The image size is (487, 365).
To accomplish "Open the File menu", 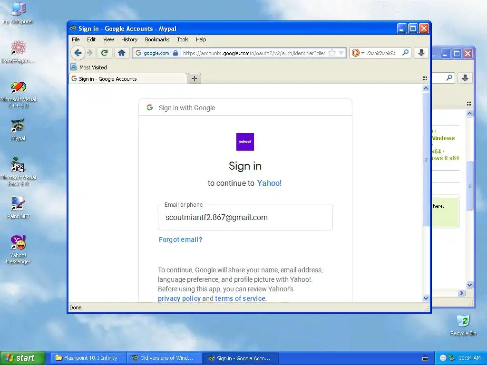I will [76, 39].
